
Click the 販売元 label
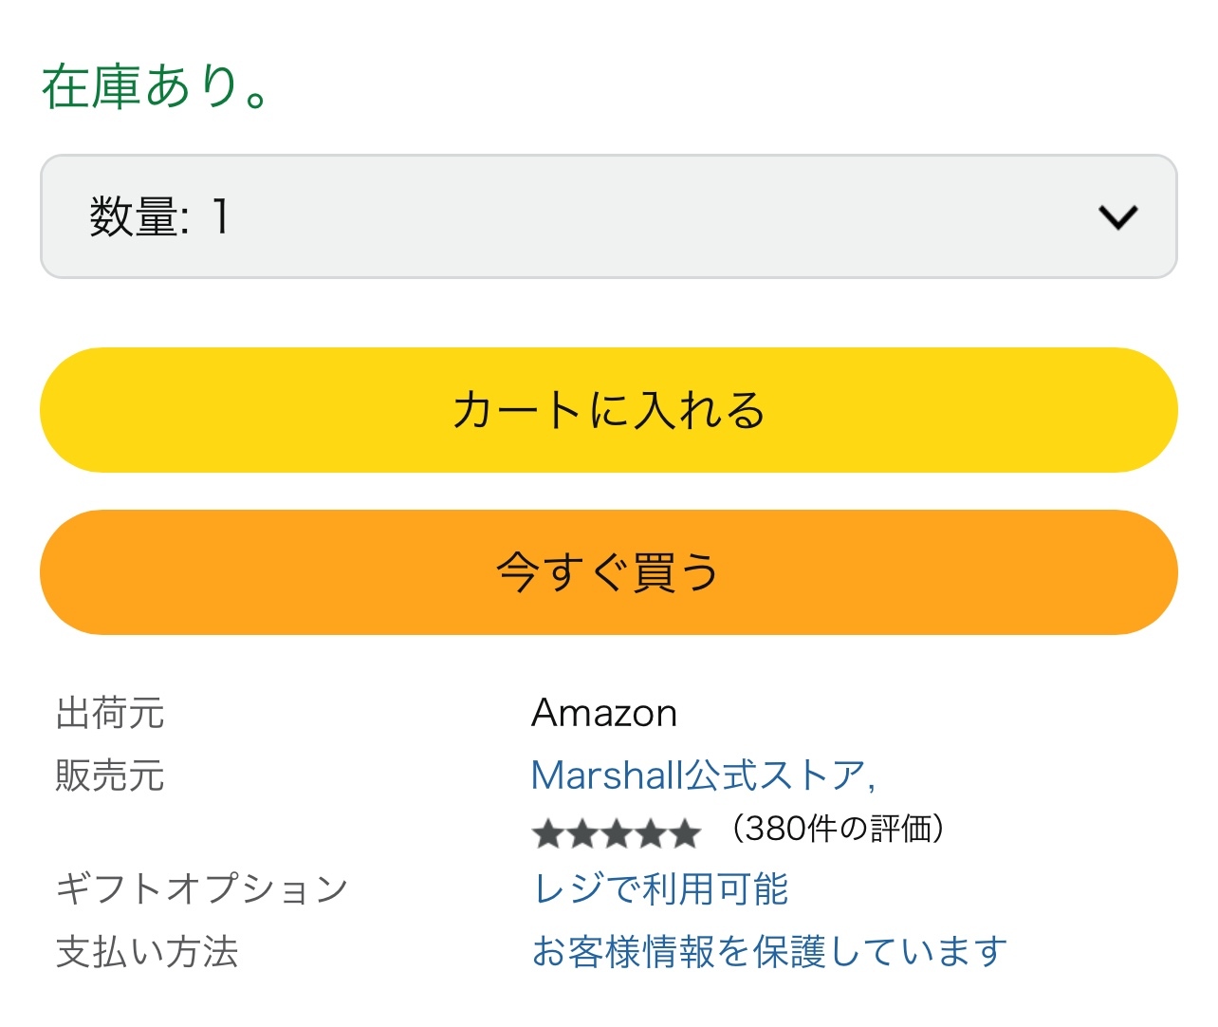tap(110, 775)
